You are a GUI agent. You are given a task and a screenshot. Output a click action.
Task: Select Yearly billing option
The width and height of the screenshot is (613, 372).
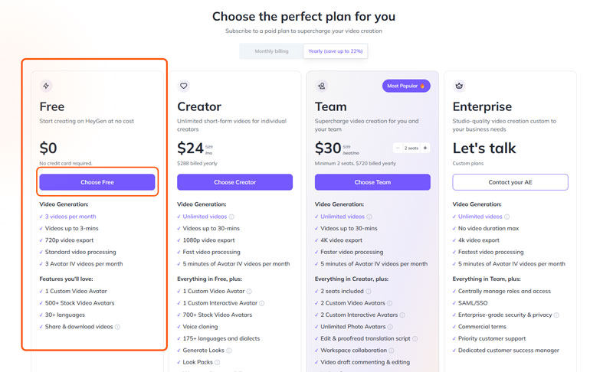point(336,51)
